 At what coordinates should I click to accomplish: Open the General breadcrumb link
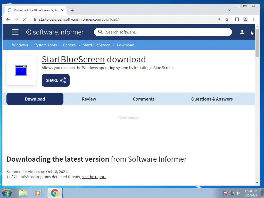tap(70, 45)
